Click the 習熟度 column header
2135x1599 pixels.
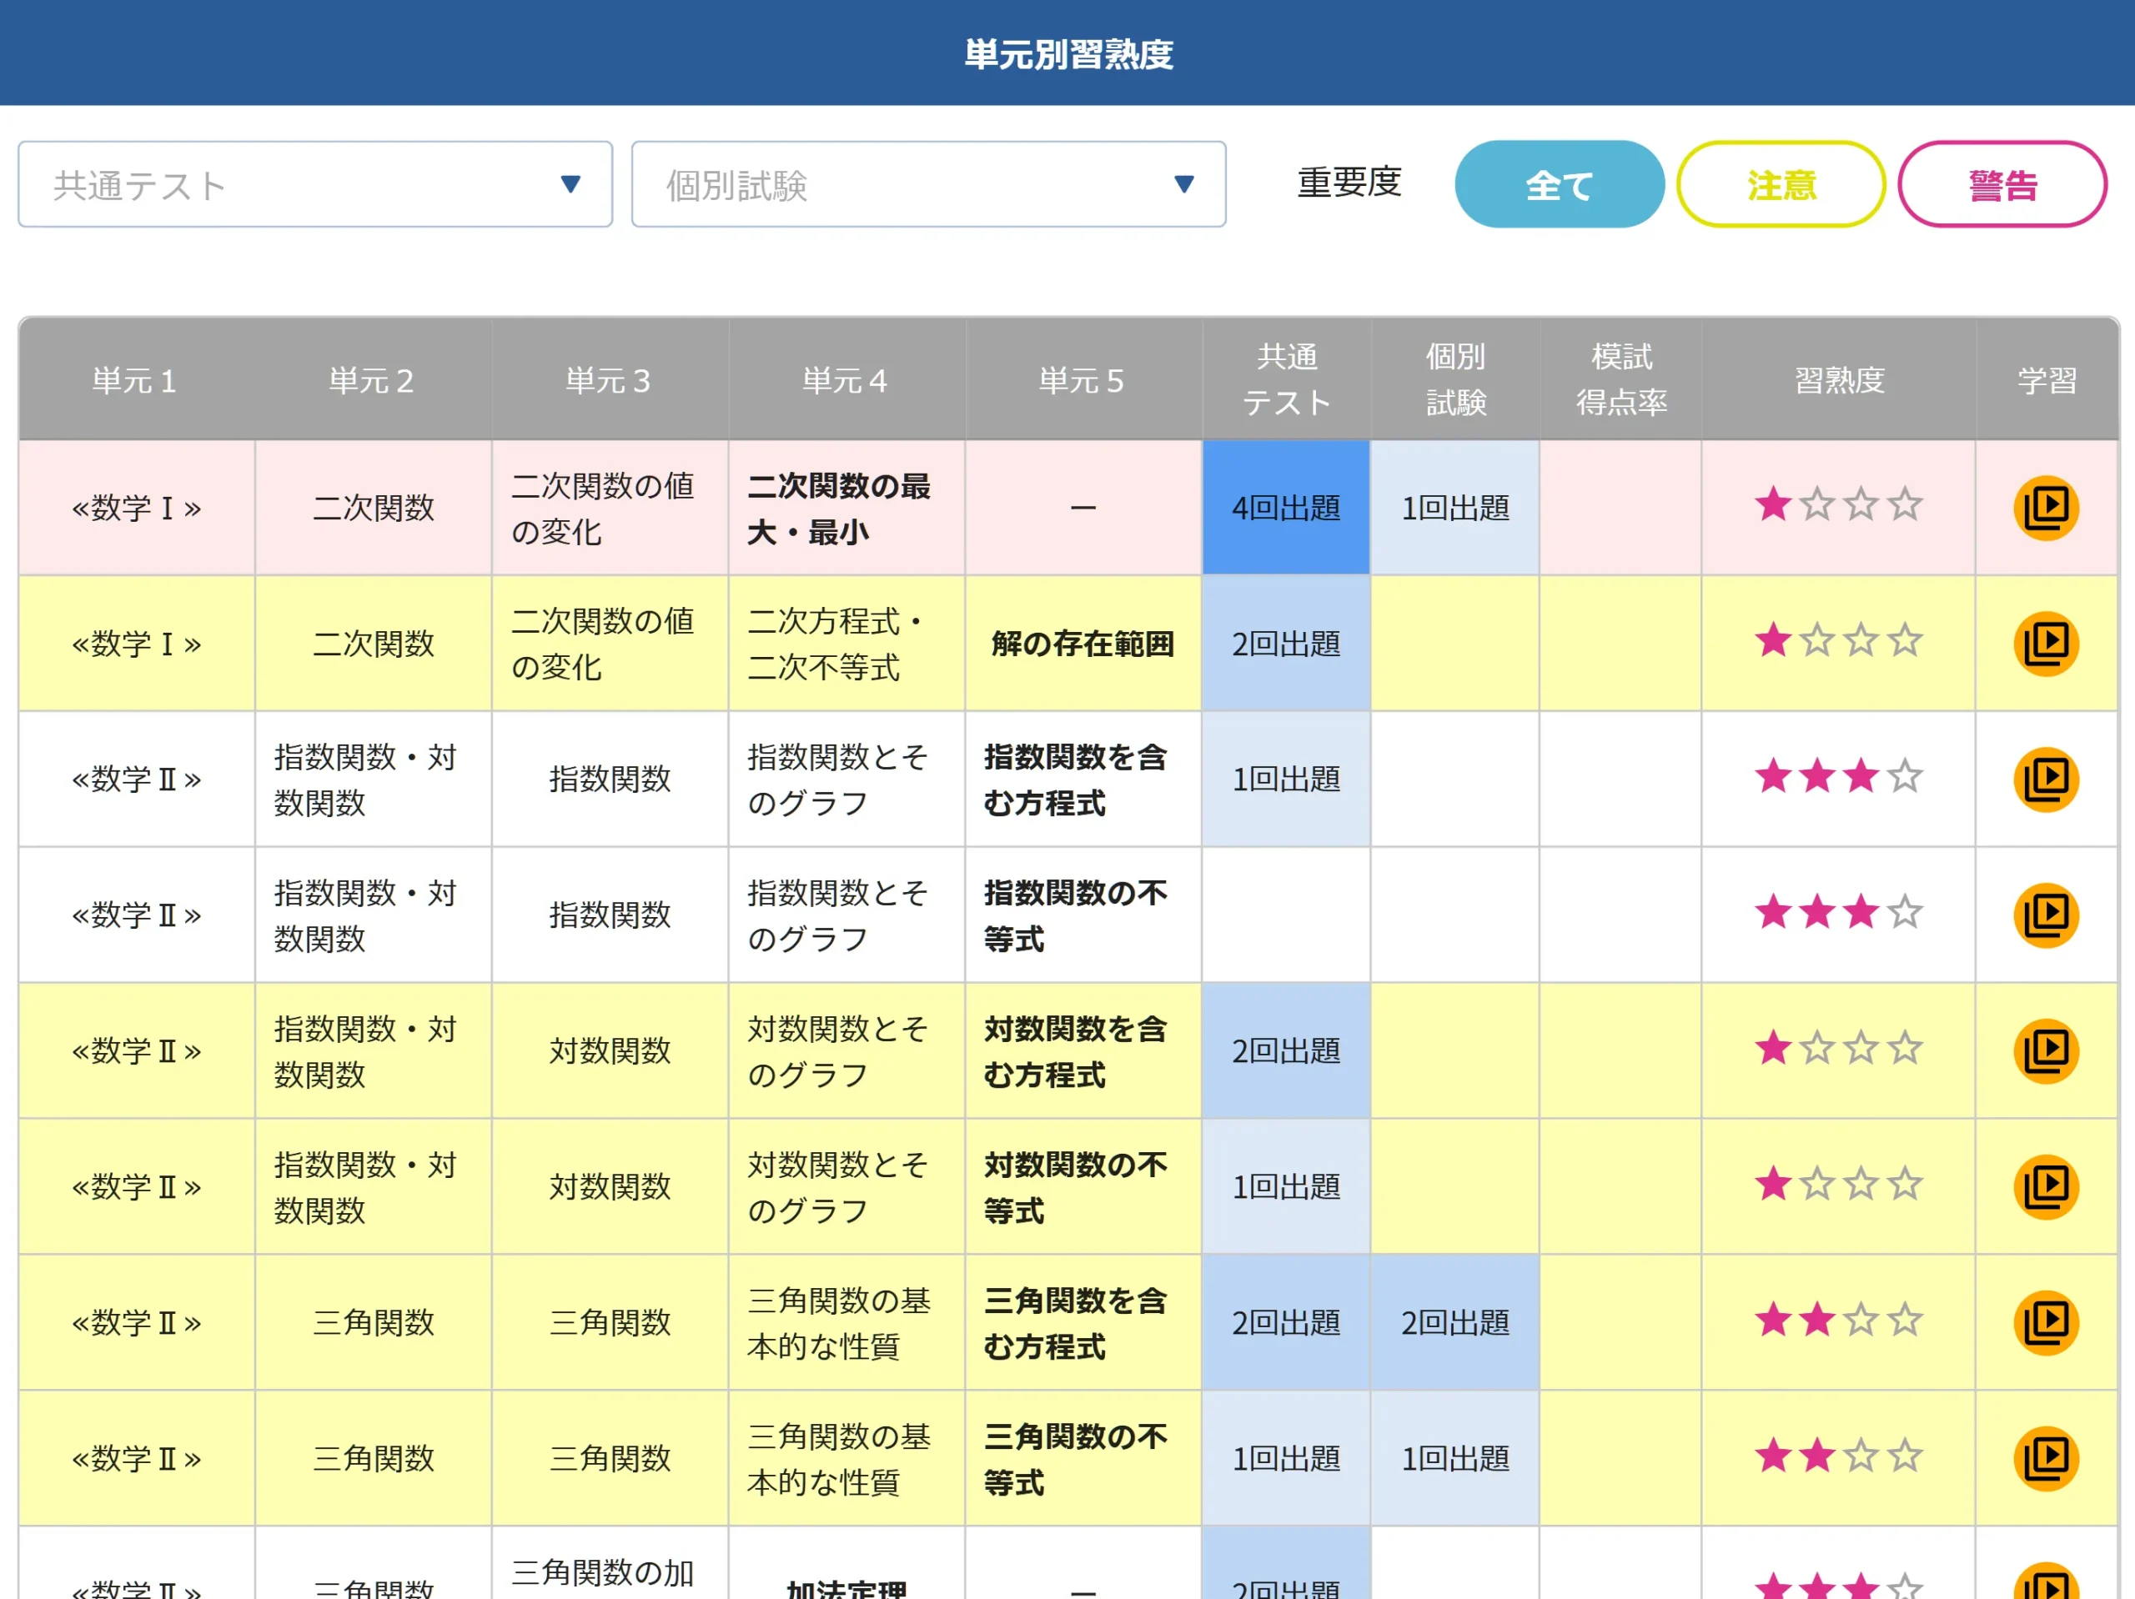click(1839, 380)
